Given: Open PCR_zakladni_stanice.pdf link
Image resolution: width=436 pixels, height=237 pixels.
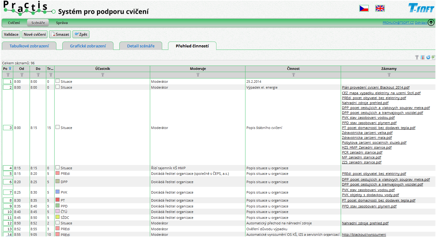Looking at the screenshot, I should (362, 152).
